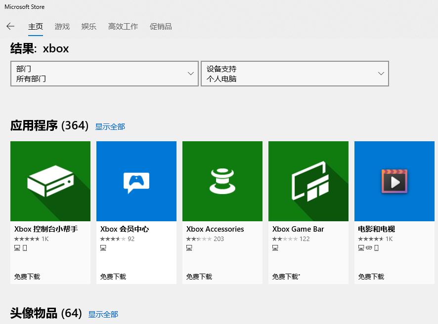Open the 部门 department dropdown
This screenshot has width=438, height=324.
tap(104, 73)
